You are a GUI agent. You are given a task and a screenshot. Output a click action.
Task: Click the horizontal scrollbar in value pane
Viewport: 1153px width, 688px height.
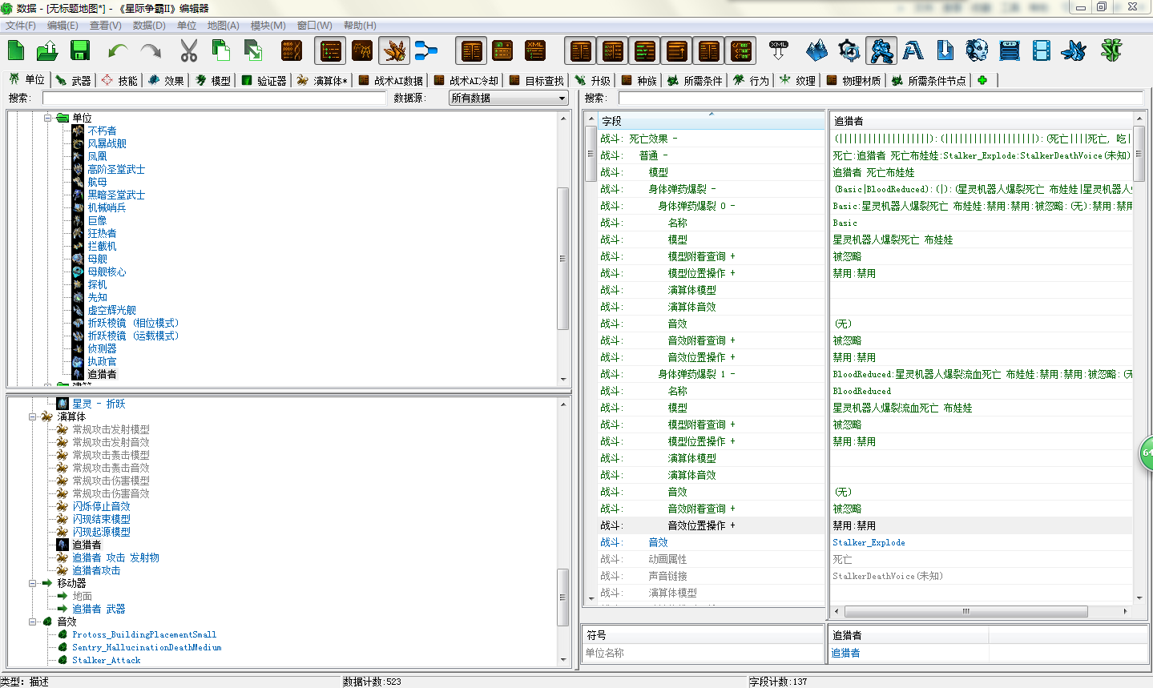(x=966, y=611)
